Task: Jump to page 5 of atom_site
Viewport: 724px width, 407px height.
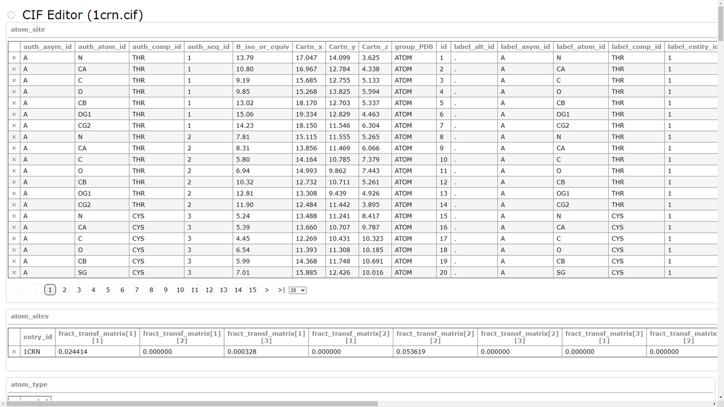Action: tap(108, 290)
